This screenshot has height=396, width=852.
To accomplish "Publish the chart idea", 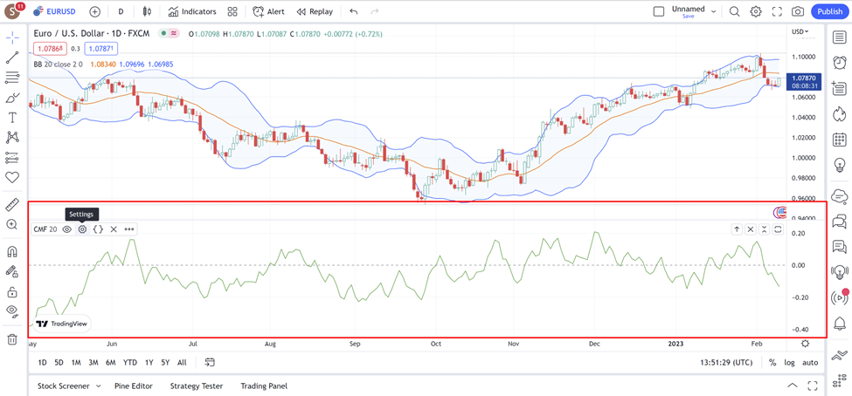I will tap(829, 11).
